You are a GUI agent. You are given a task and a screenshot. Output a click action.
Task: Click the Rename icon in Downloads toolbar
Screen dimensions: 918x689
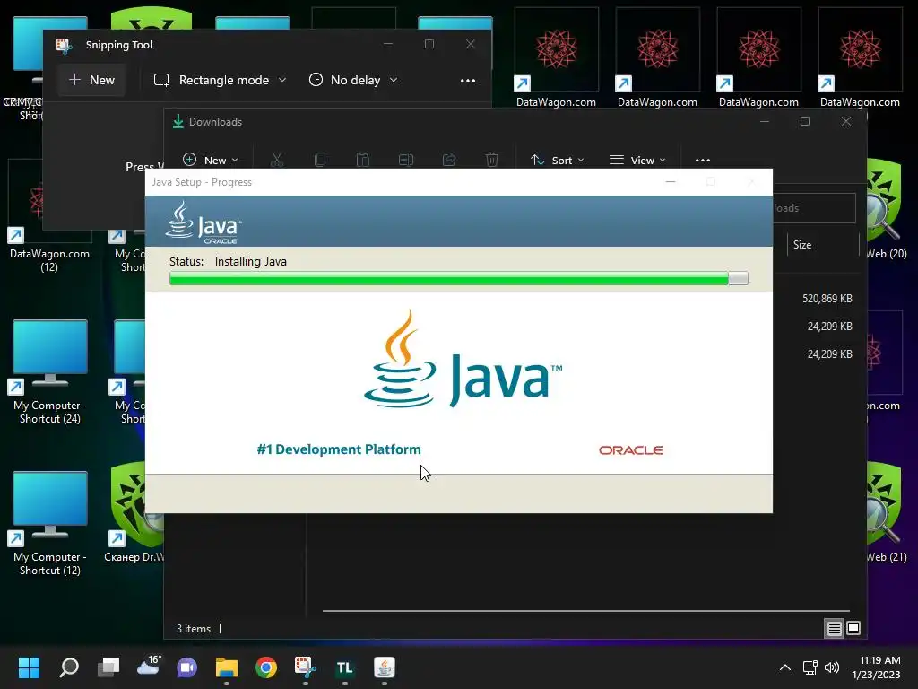tap(406, 160)
